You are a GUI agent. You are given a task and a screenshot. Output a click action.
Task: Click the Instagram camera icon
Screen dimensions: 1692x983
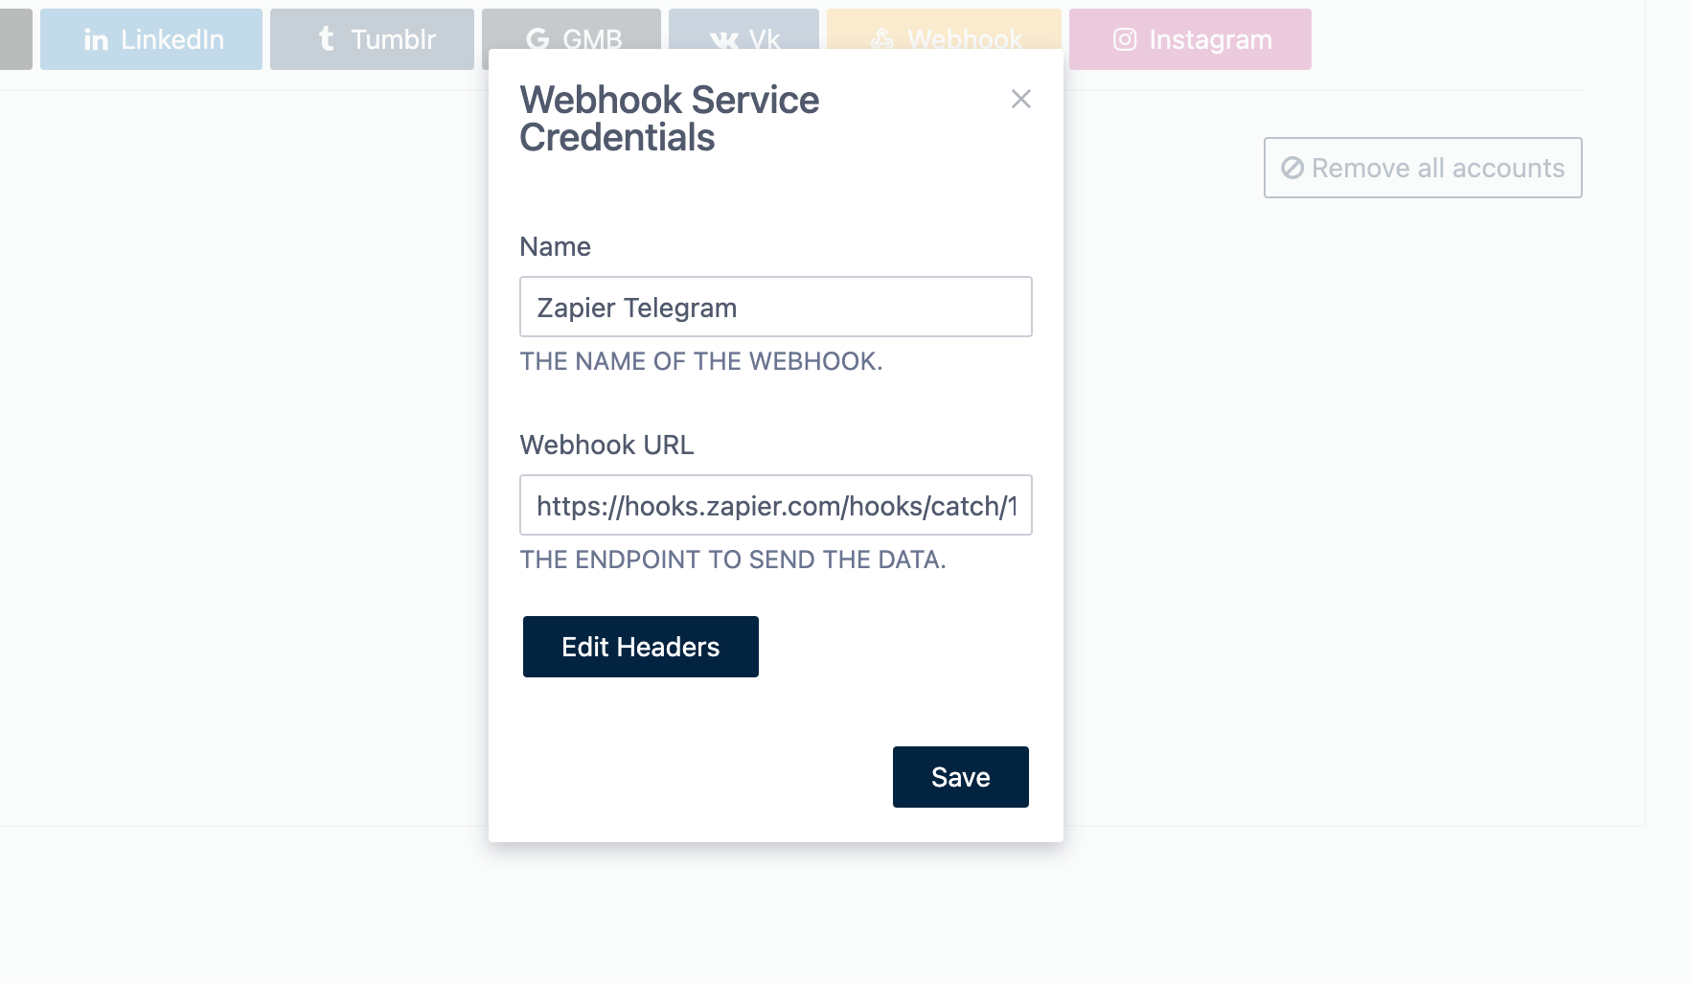(x=1125, y=39)
